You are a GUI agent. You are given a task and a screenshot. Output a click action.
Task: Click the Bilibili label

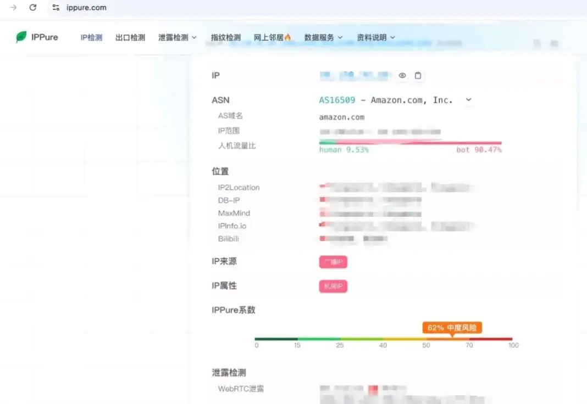228,239
